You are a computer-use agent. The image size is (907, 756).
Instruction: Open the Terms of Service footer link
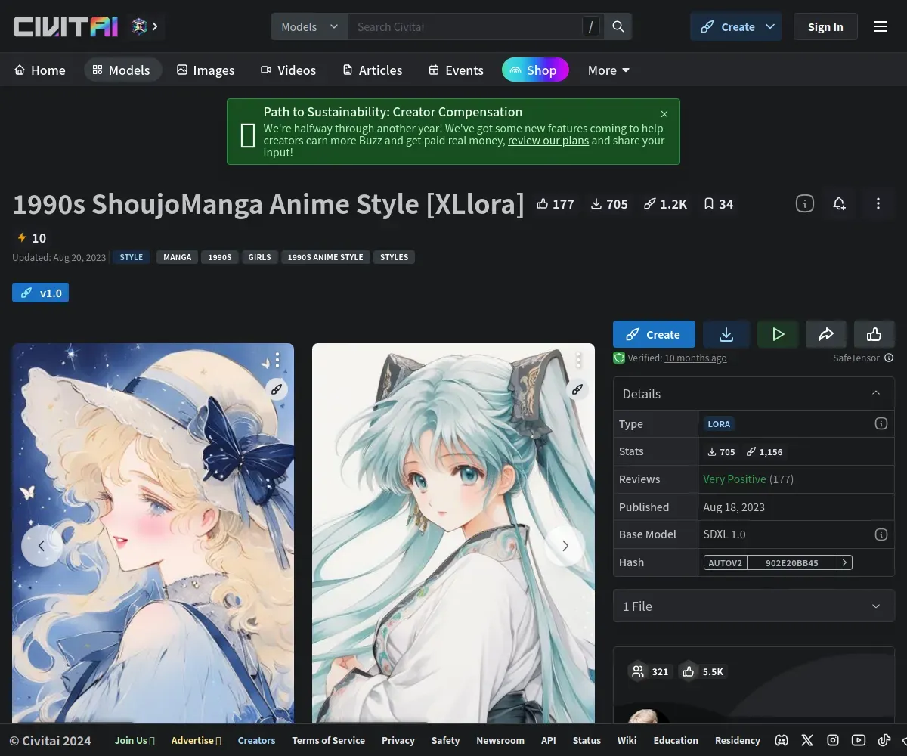click(328, 741)
